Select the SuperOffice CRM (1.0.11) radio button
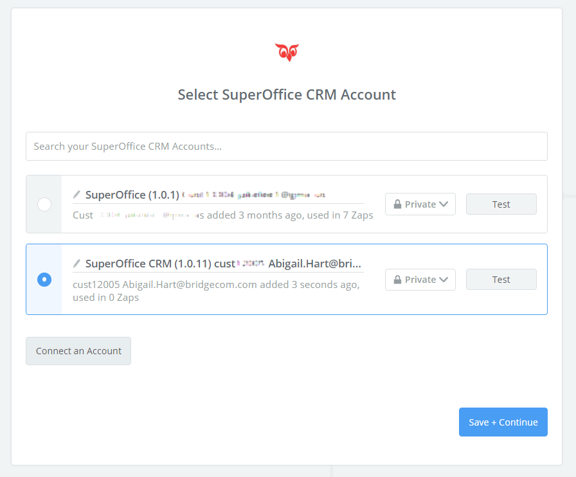 [44, 280]
